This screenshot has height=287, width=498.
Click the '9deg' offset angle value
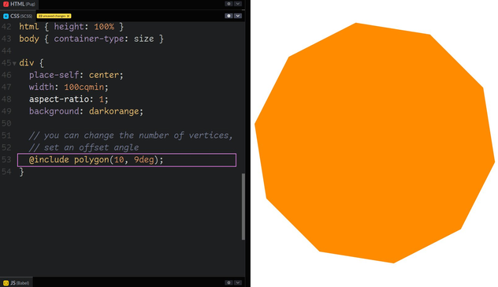pyautogui.click(x=144, y=159)
